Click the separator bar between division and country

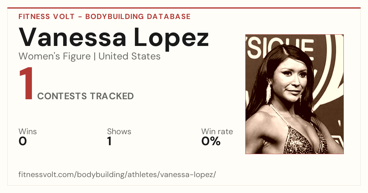(x=95, y=57)
